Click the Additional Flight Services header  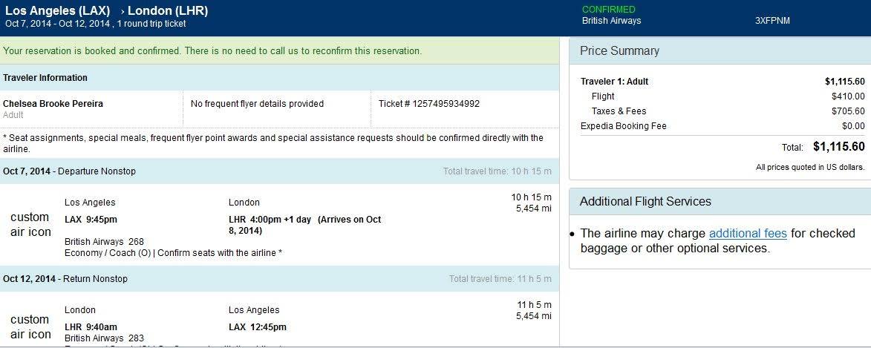(x=645, y=201)
